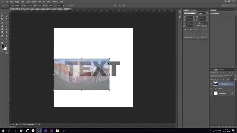237x133 pixels.
Task: Select the Horizontal Type tool
Action: (6, 36)
